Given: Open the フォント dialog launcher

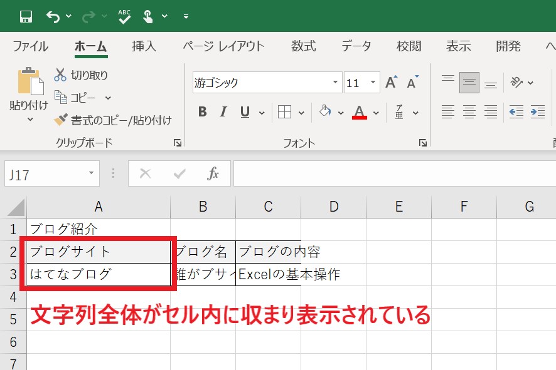Looking at the screenshot, I should click(x=423, y=143).
